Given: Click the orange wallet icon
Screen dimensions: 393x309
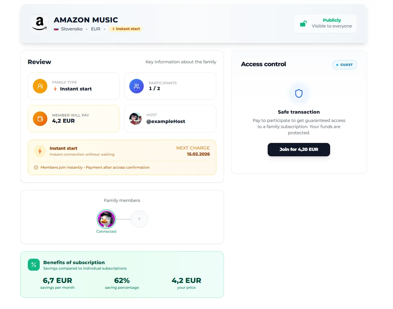Looking at the screenshot, I should [40, 119].
